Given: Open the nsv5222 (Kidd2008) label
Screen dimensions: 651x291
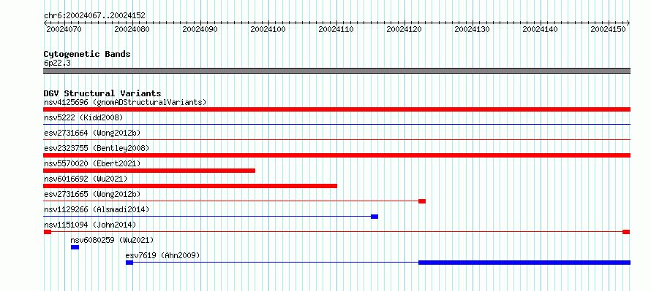Looking at the screenshot, I should tap(83, 117).
